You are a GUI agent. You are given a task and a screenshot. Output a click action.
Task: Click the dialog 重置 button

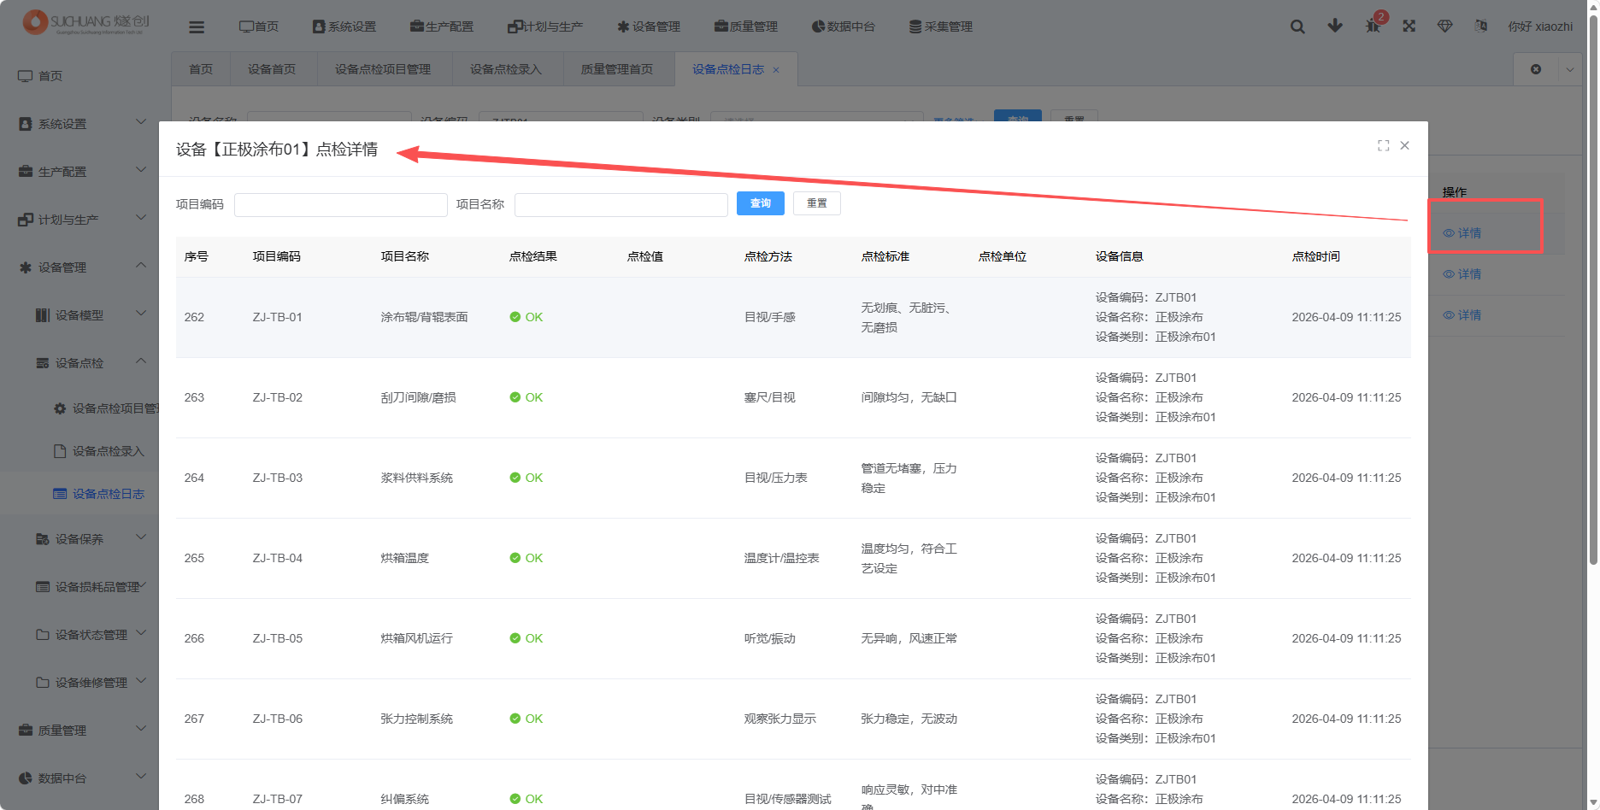point(817,203)
